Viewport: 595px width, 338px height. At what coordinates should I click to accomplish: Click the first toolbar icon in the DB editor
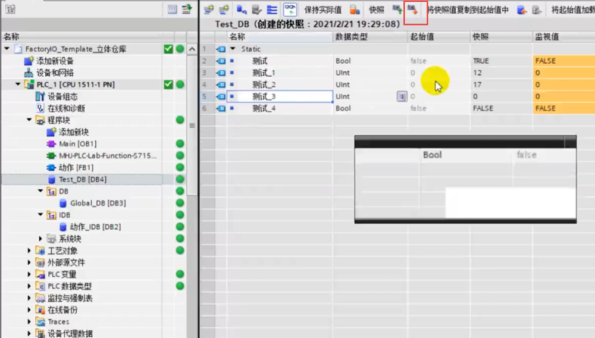click(208, 10)
